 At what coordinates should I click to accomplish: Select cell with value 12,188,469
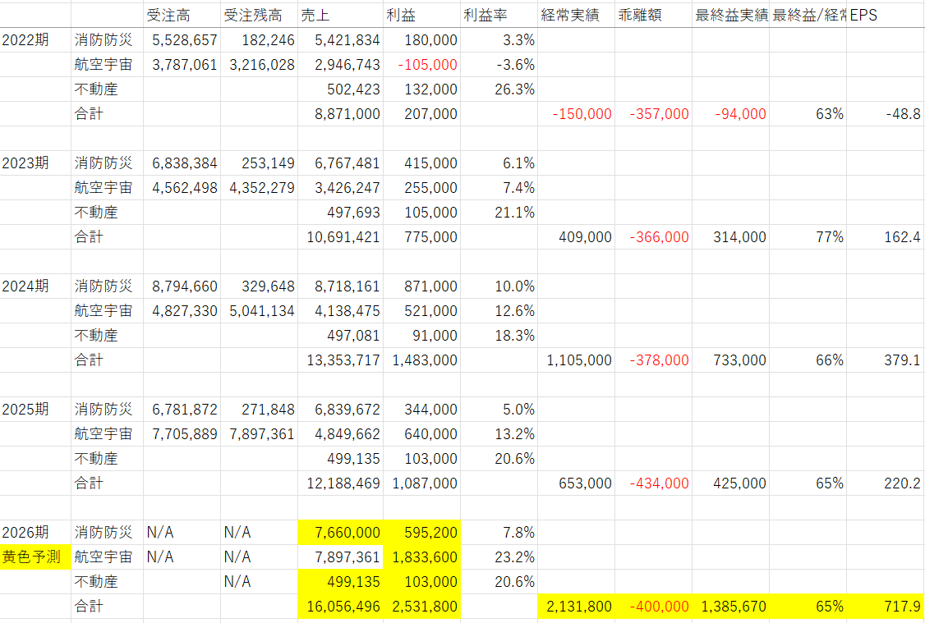[x=340, y=483]
